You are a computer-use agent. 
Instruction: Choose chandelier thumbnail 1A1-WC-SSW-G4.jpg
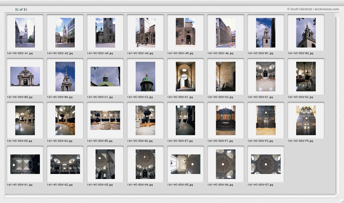pyautogui.click(x=145, y=164)
